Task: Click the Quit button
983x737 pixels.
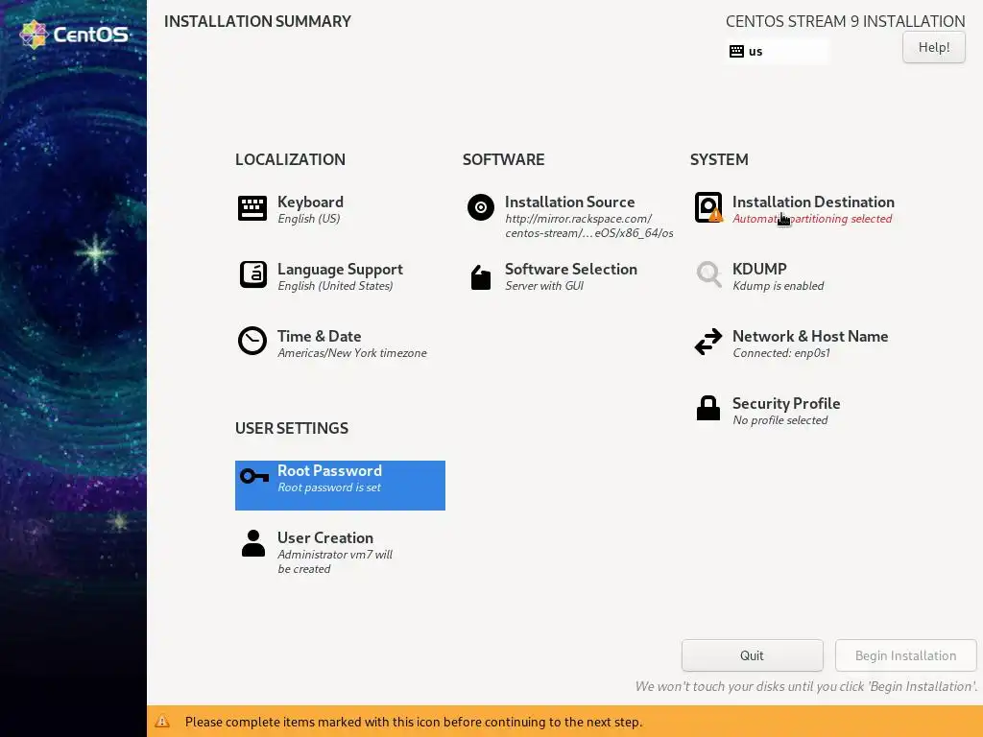Action: pyautogui.click(x=752, y=655)
